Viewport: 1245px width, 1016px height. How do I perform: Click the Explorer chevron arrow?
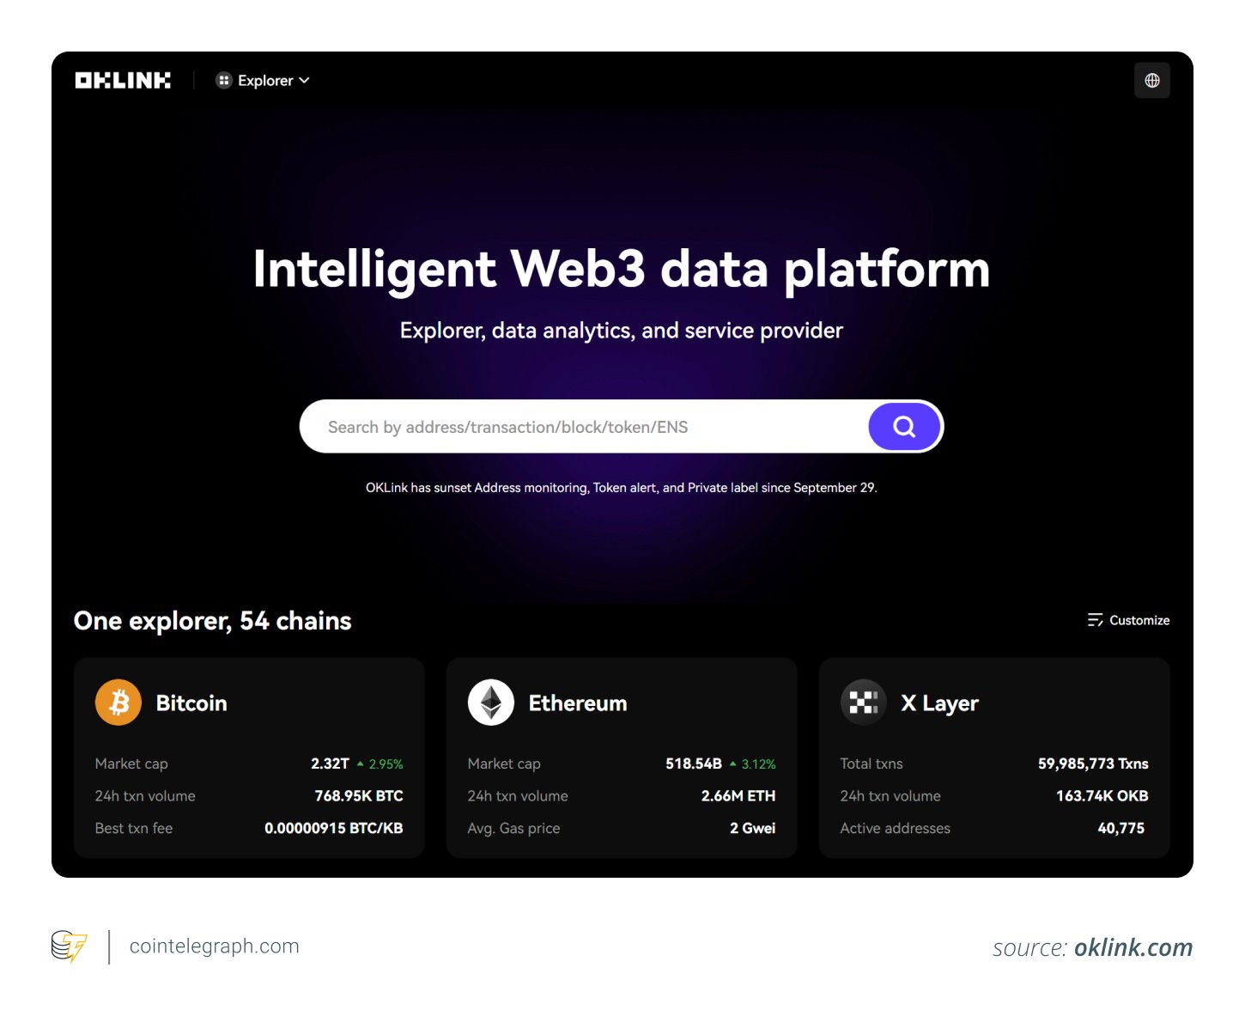(x=304, y=81)
